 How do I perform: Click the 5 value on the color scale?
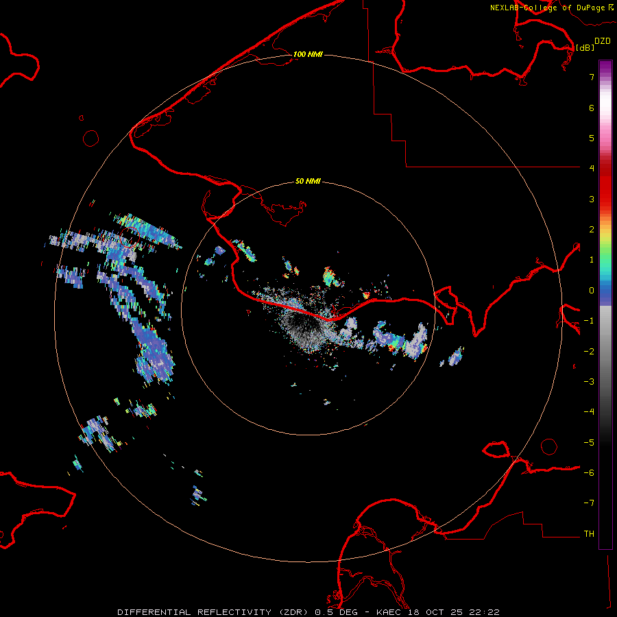(592, 138)
